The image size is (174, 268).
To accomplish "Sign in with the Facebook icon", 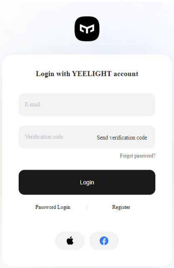I will 104,241.
